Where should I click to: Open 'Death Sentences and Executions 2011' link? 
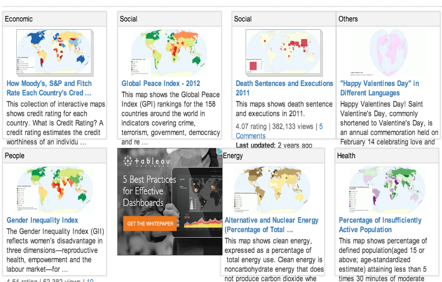(x=284, y=88)
